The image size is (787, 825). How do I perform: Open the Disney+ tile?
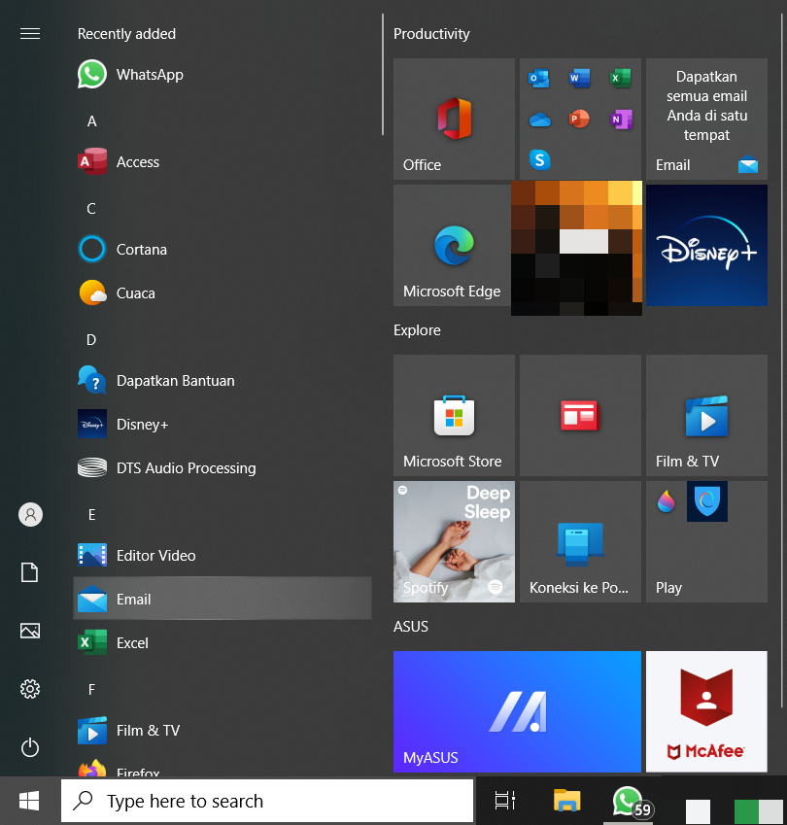click(x=706, y=245)
